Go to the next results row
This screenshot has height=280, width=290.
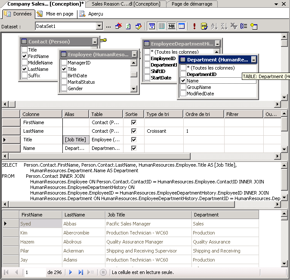pyautogui.click(x=71, y=272)
